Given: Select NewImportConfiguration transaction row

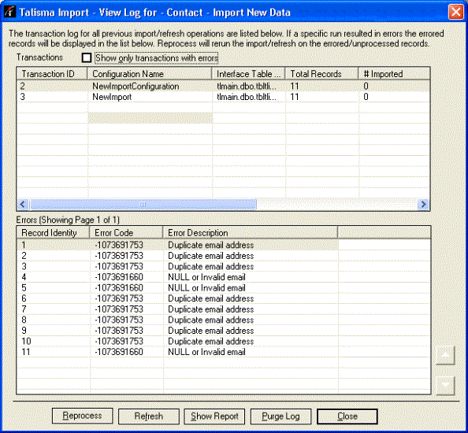Looking at the screenshot, I should [x=223, y=86].
